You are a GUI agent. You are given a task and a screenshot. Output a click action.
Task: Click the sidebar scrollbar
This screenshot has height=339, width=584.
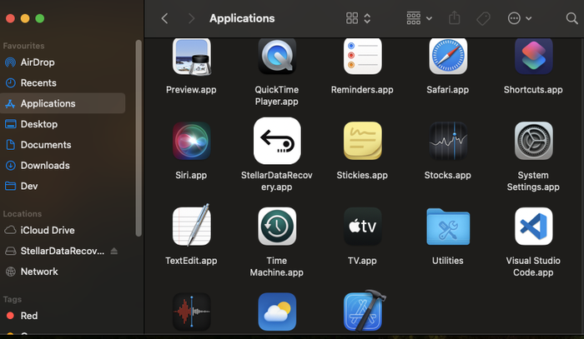click(138, 138)
